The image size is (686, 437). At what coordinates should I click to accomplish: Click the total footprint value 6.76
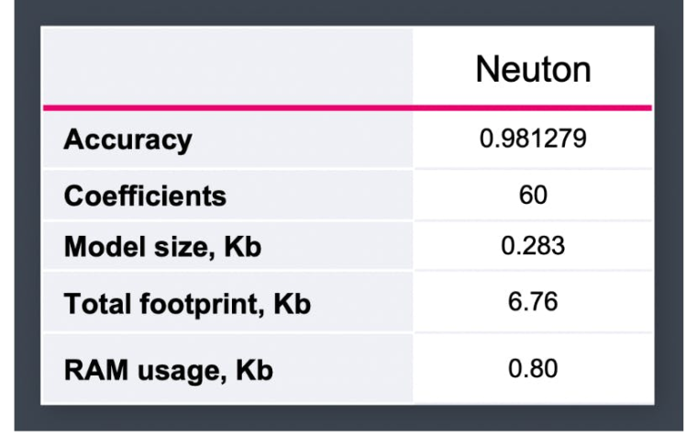(533, 303)
